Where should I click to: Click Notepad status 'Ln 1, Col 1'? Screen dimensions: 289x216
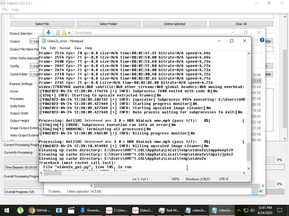click(140, 179)
